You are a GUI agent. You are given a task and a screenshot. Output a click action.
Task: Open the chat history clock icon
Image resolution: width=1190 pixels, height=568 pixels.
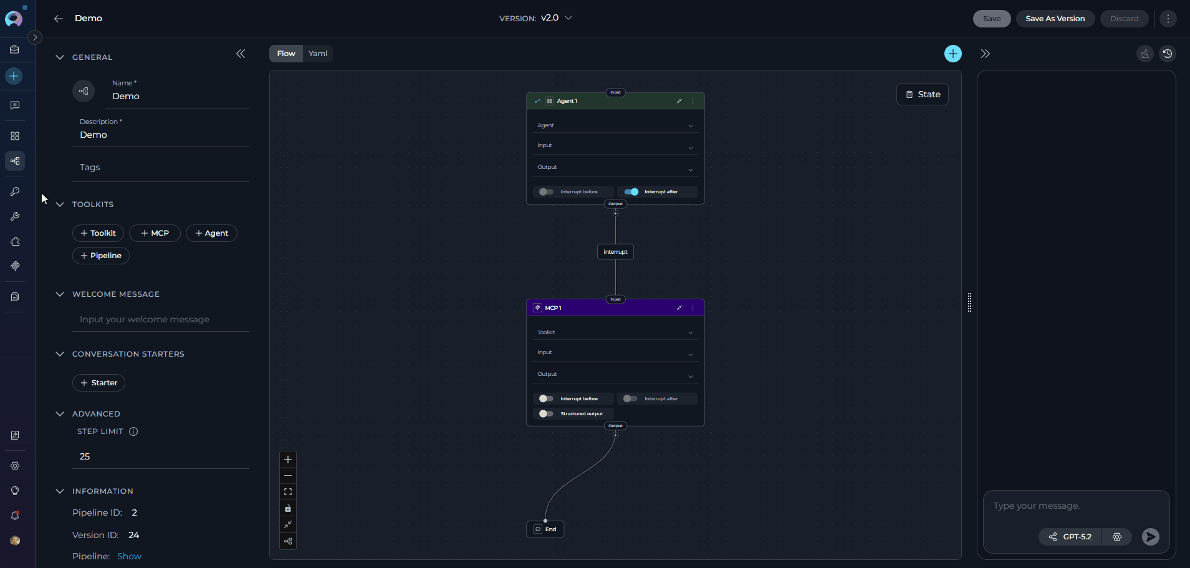(1168, 54)
